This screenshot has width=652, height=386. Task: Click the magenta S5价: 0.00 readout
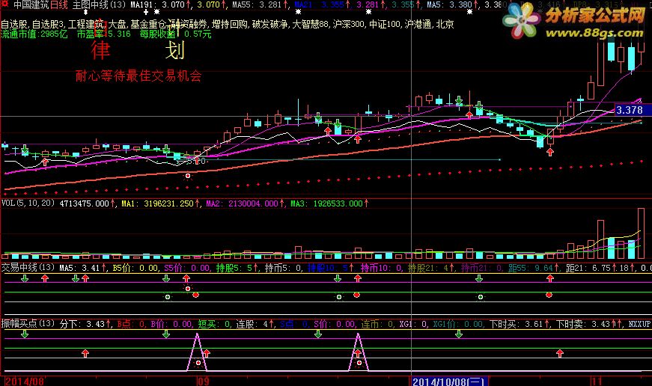coord(186,268)
